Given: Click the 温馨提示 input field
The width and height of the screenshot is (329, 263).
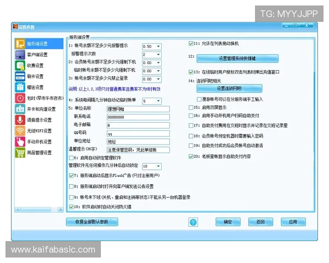Looking at the screenshot, I should (x=138, y=150).
